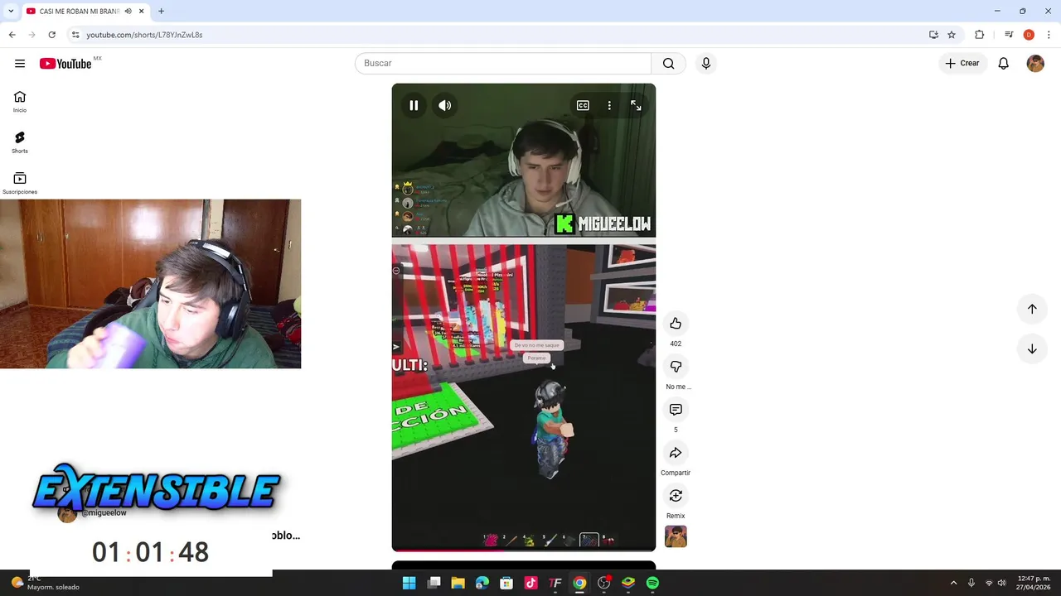Install the app icon in address bar
The width and height of the screenshot is (1061, 596).
(933, 35)
